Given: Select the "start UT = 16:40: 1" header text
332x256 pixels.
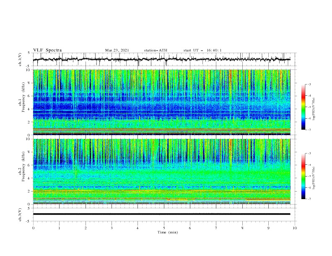Looking at the screenshot, I should [202, 50].
